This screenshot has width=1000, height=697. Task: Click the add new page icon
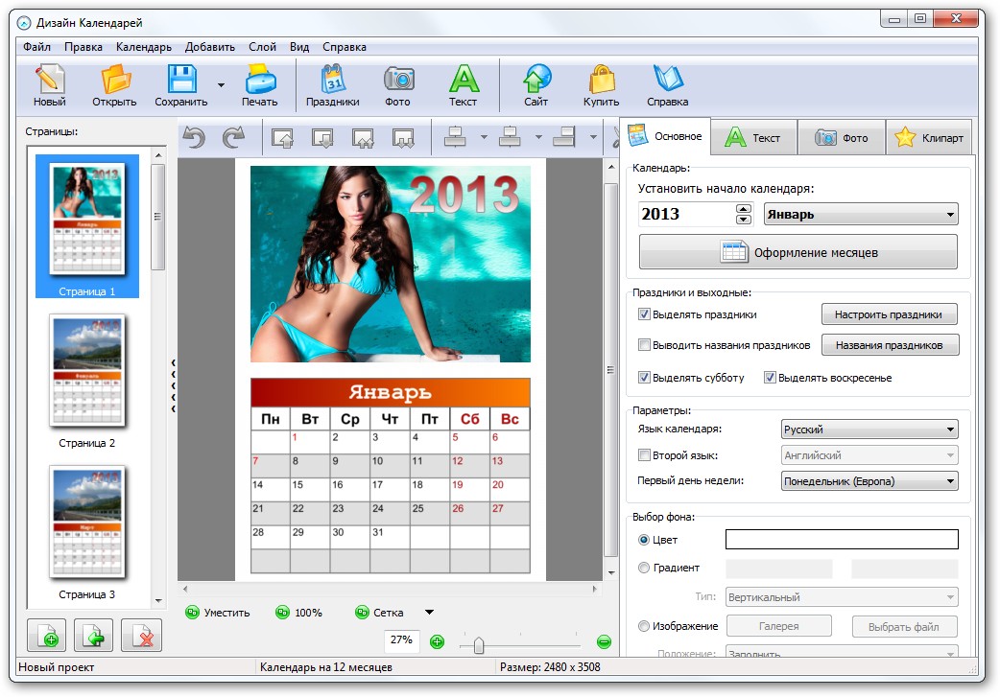tap(48, 637)
